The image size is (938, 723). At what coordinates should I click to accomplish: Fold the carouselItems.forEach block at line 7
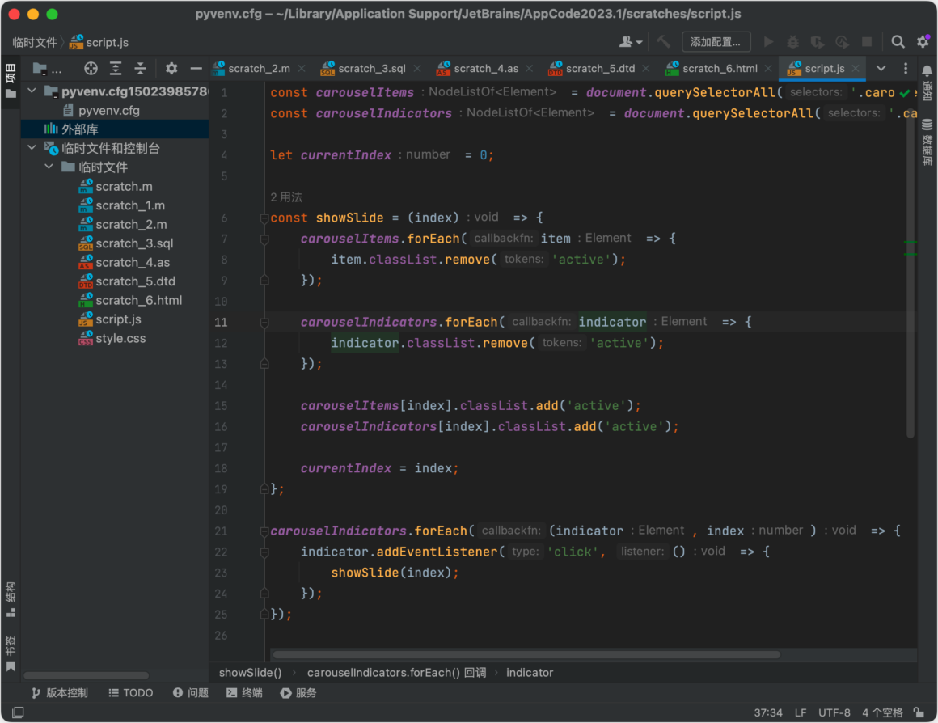click(264, 239)
